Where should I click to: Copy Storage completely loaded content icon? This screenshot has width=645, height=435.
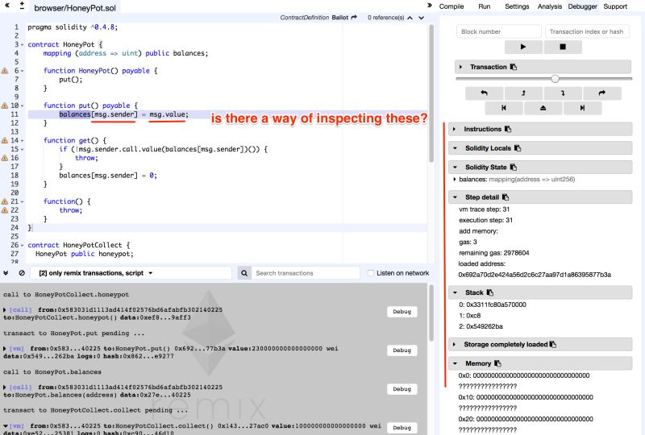coord(553,344)
